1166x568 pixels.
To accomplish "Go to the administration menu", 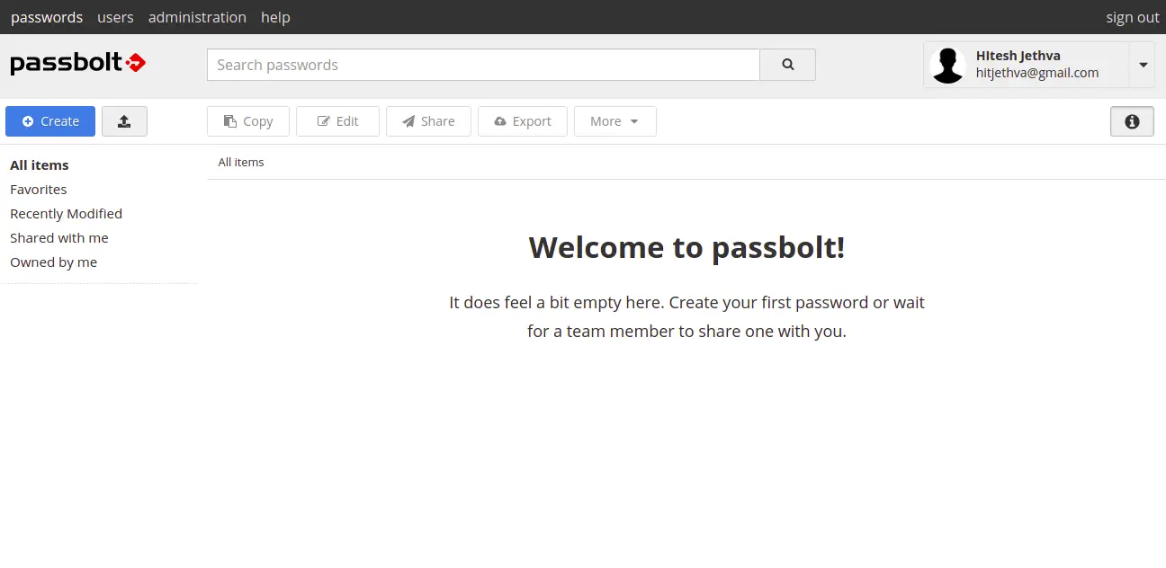I will pos(197,17).
